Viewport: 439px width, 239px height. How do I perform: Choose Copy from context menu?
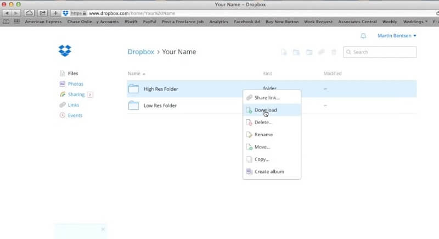(272, 159)
